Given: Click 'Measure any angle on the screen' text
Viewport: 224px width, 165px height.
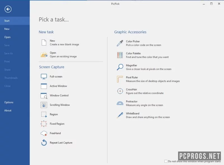Looking at the screenshot, I should pyautogui.click(x=144, y=105).
